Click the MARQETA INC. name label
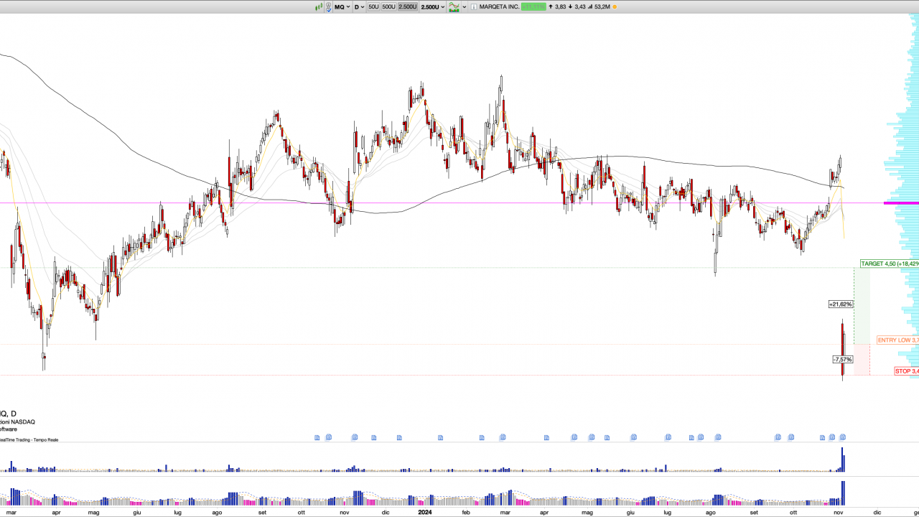919x517 pixels. [500, 7]
